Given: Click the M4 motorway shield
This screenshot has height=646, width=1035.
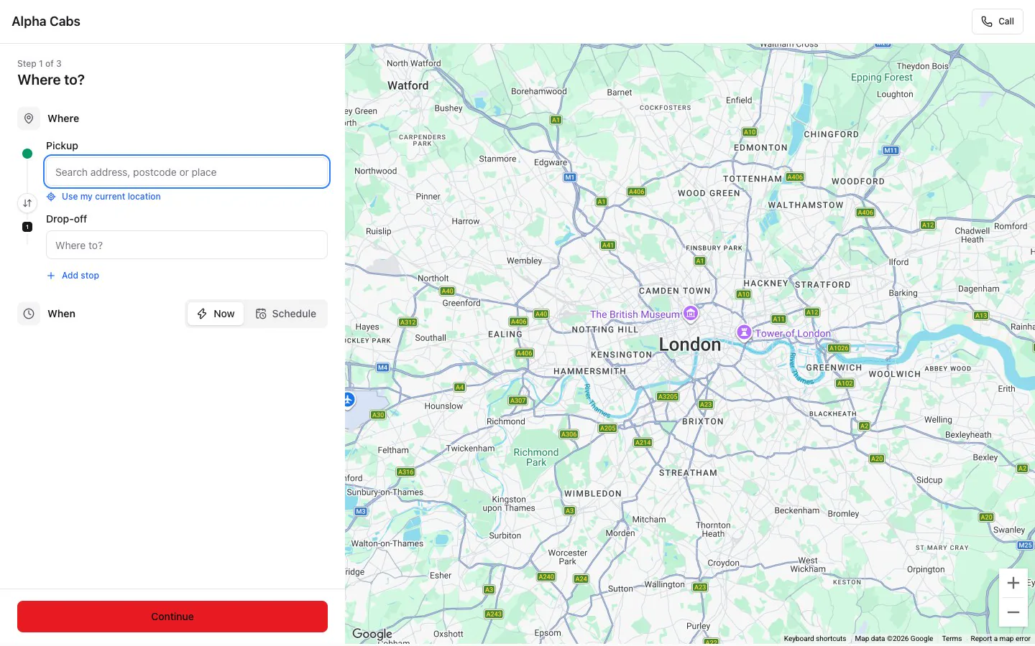Looking at the screenshot, I should pos(382,368).
